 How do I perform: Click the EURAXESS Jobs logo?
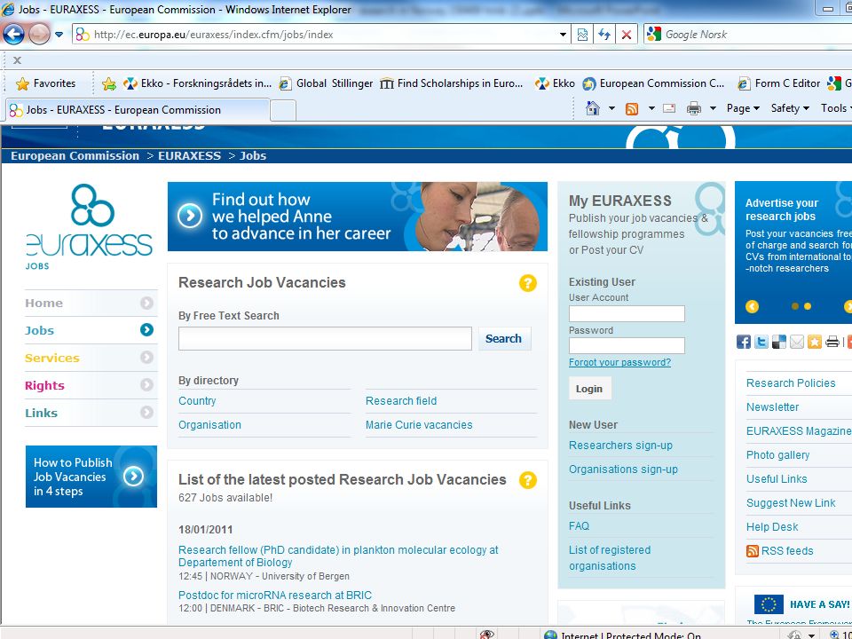[x=90, y=226]
